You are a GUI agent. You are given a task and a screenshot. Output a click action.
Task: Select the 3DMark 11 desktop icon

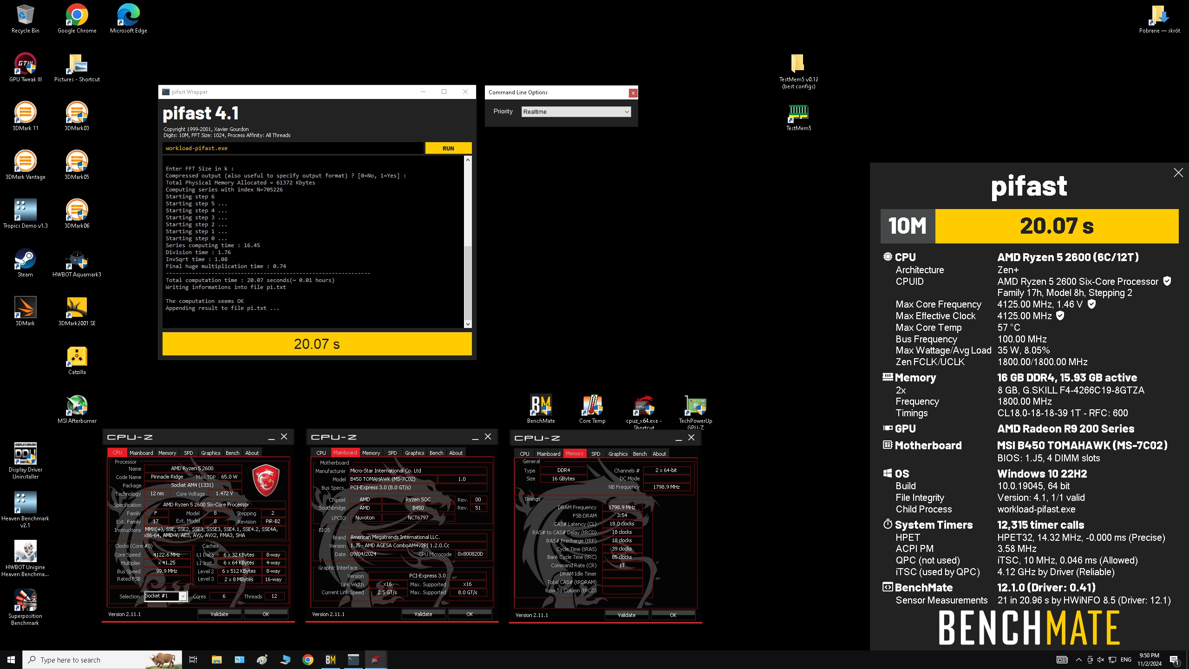(x=25, y=117)
